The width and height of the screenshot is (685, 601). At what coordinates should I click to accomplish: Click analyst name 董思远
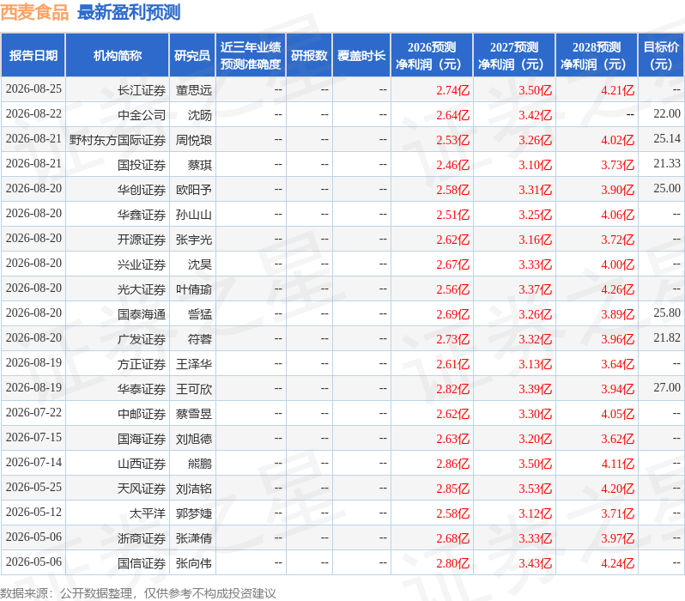click(x=193, y=90)
